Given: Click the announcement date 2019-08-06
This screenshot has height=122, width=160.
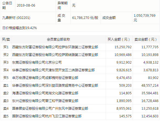Looking at the screenshot, I should click(26, 5).
